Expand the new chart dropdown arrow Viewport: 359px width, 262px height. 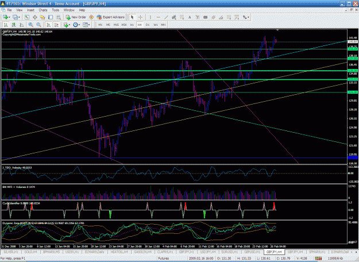point(9,17)
